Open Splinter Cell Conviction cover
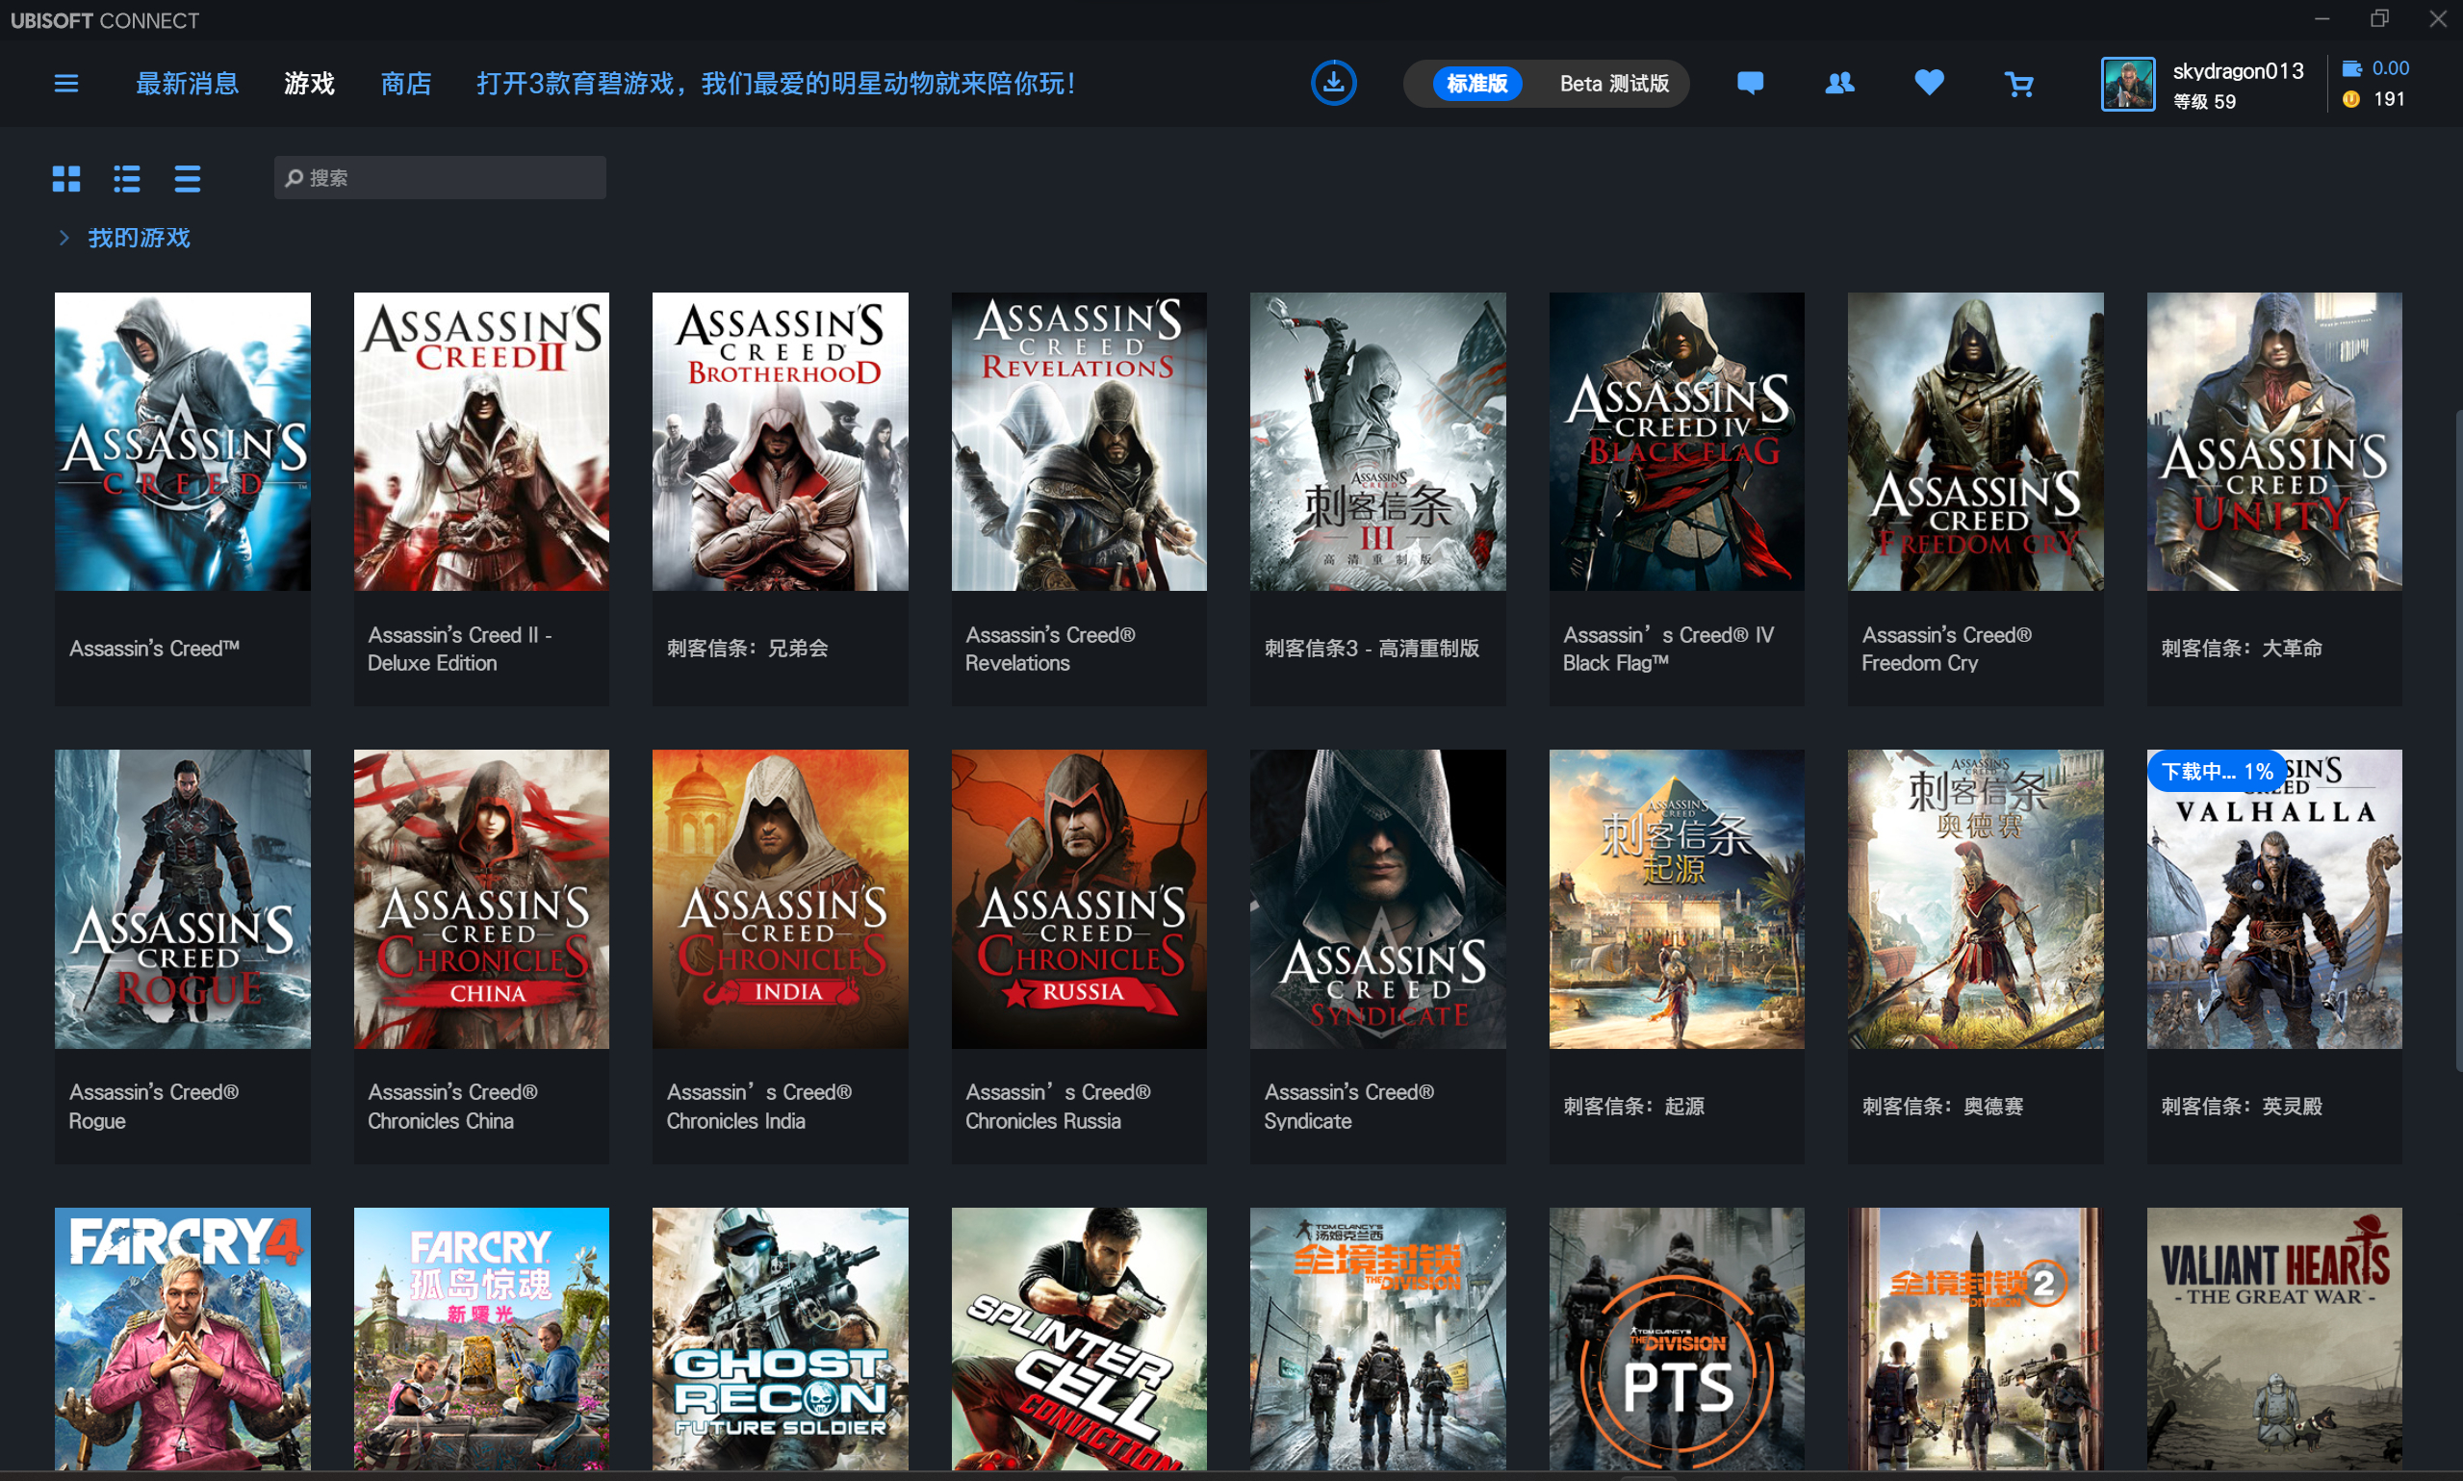This screenshot has height=1481, width=2463. click(x=1079, y=1339)
